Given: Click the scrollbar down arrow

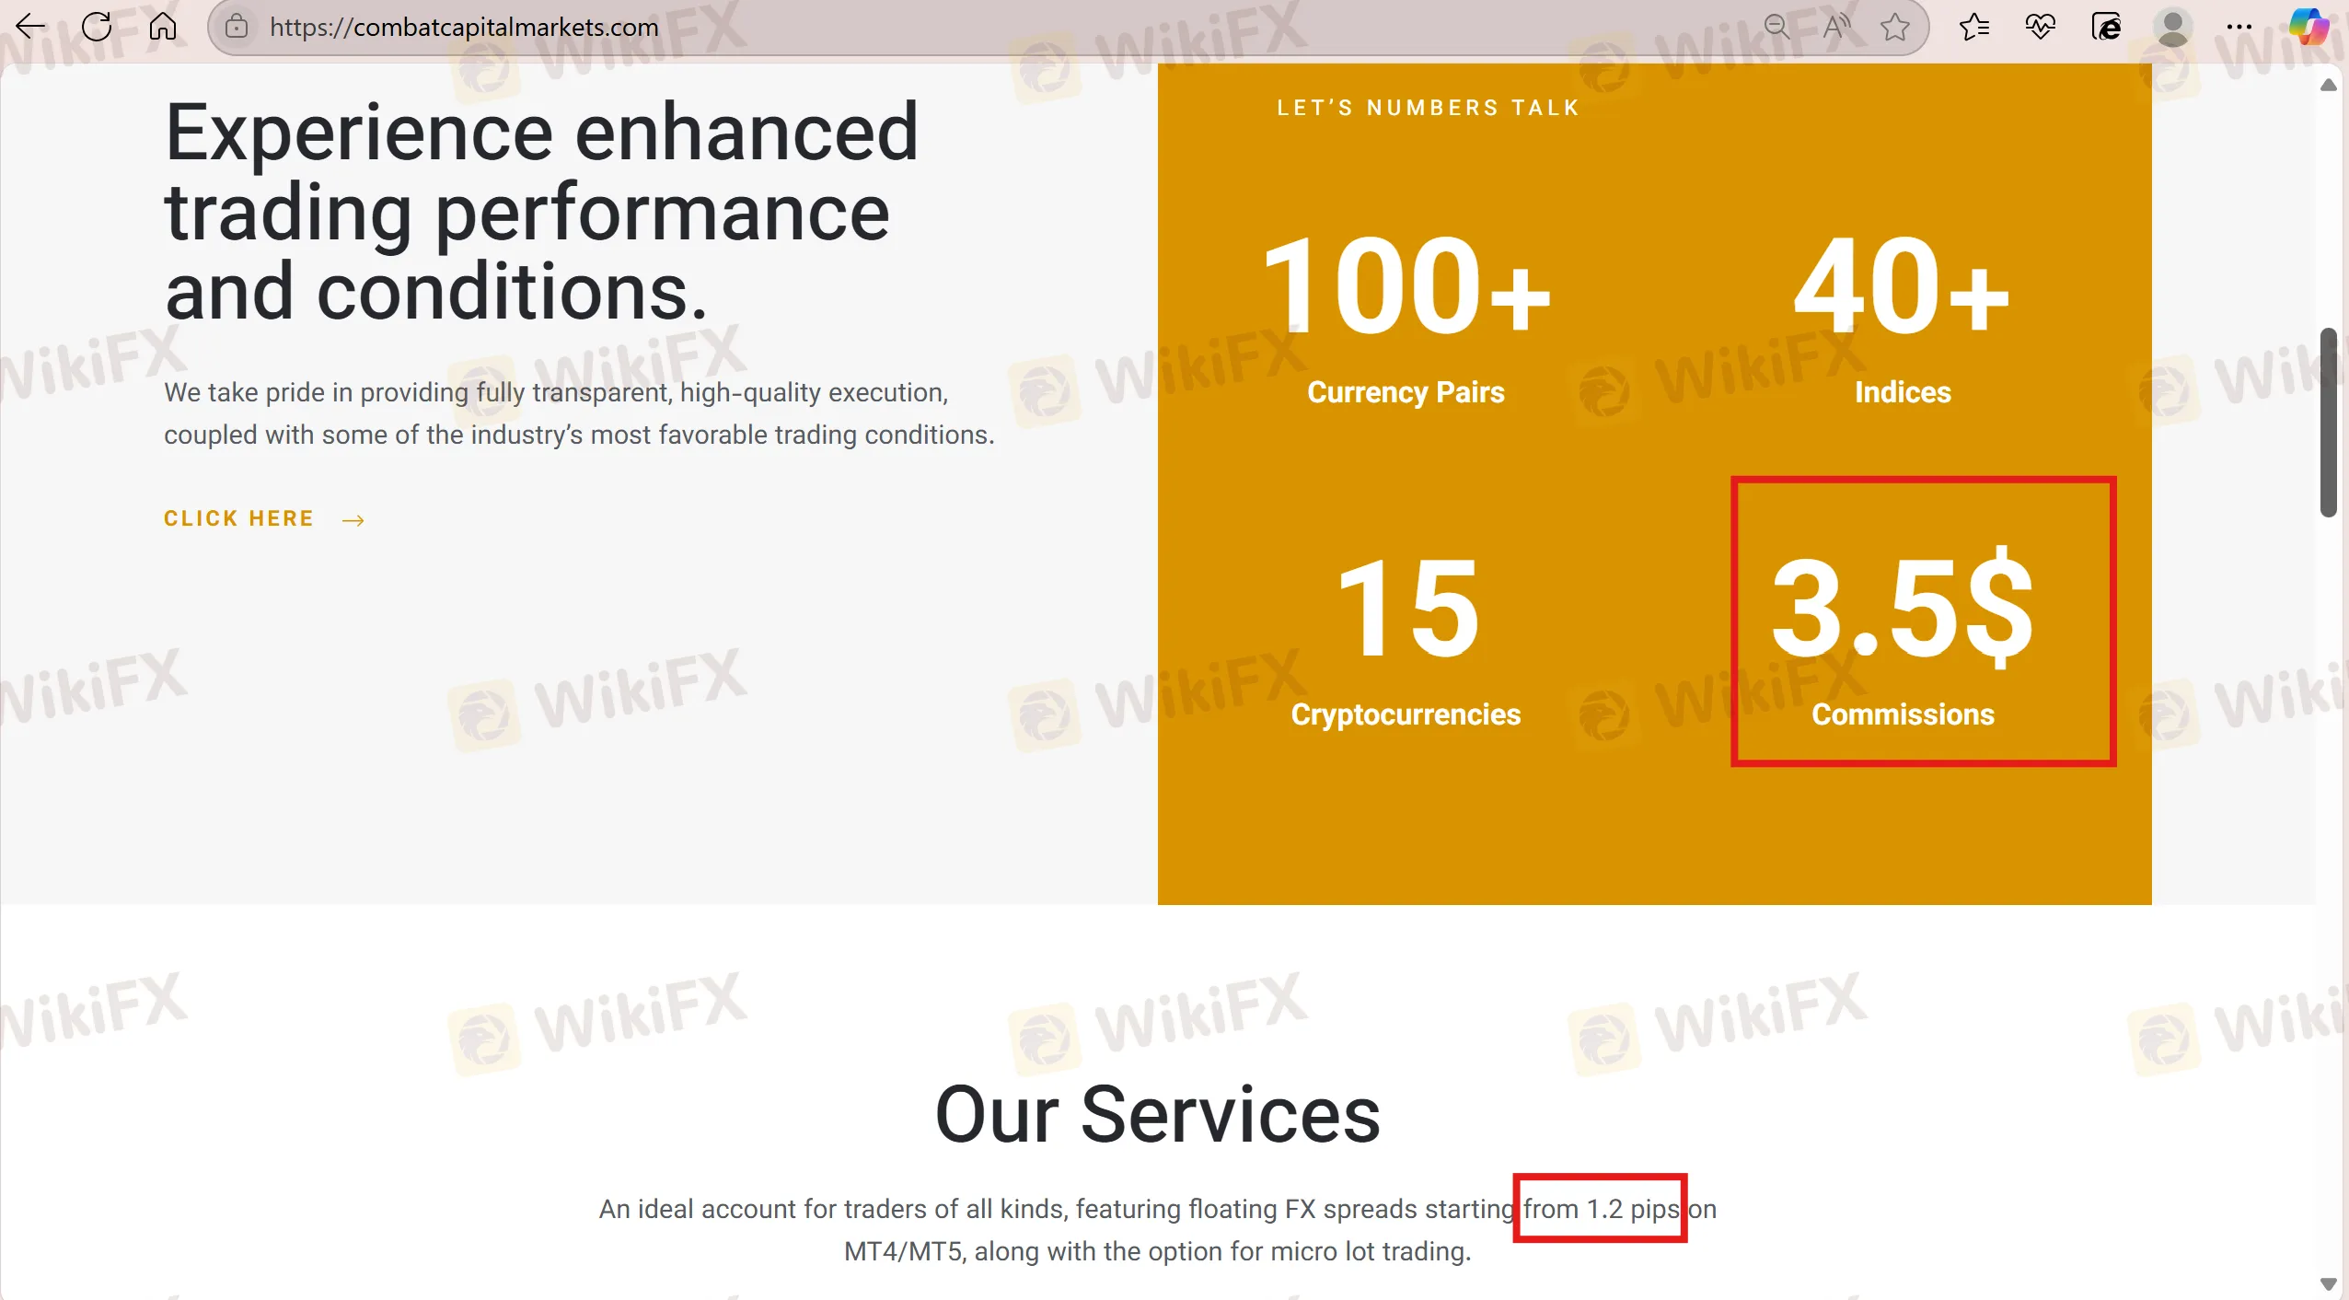Looking at the screenshot, I should [x=2329, y=1283].
